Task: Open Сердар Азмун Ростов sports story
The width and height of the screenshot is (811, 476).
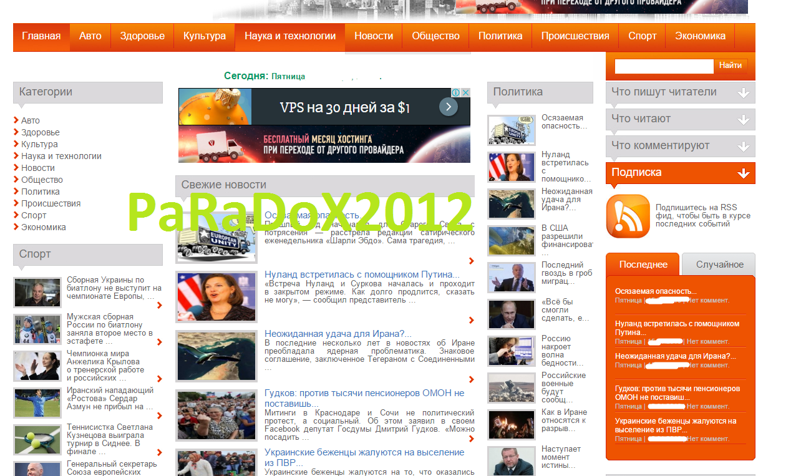Action: point(110,398)
